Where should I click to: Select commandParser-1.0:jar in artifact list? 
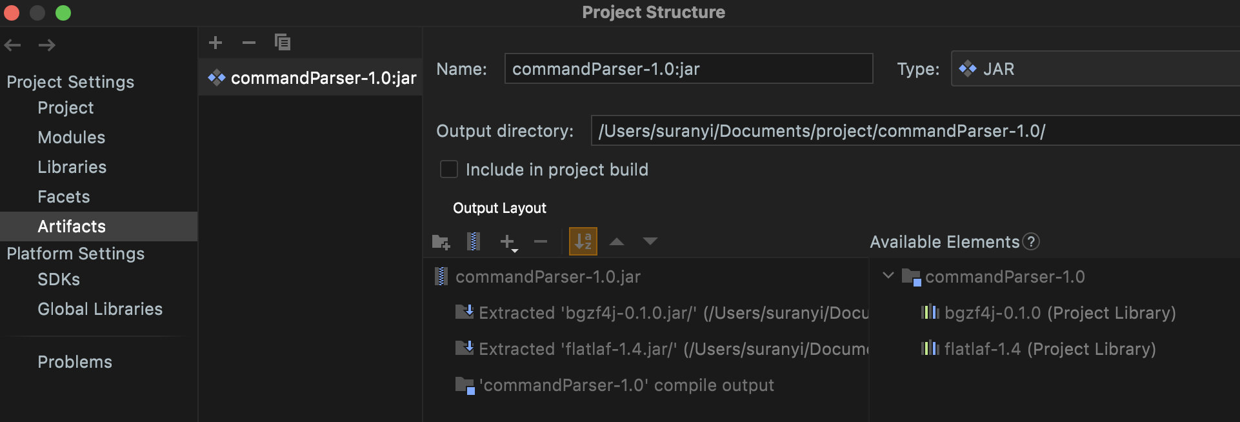point(310,78)
